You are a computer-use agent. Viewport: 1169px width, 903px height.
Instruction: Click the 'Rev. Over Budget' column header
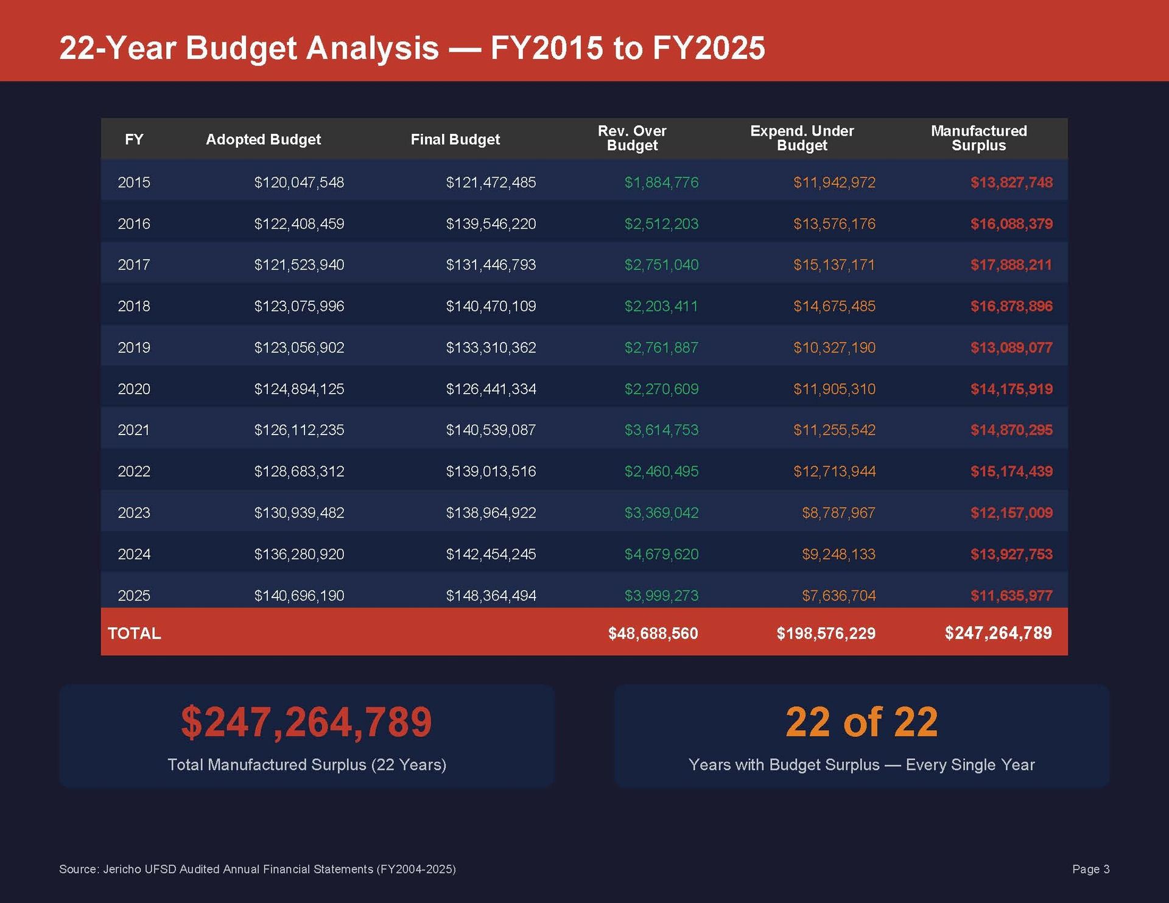pos(632,138)
